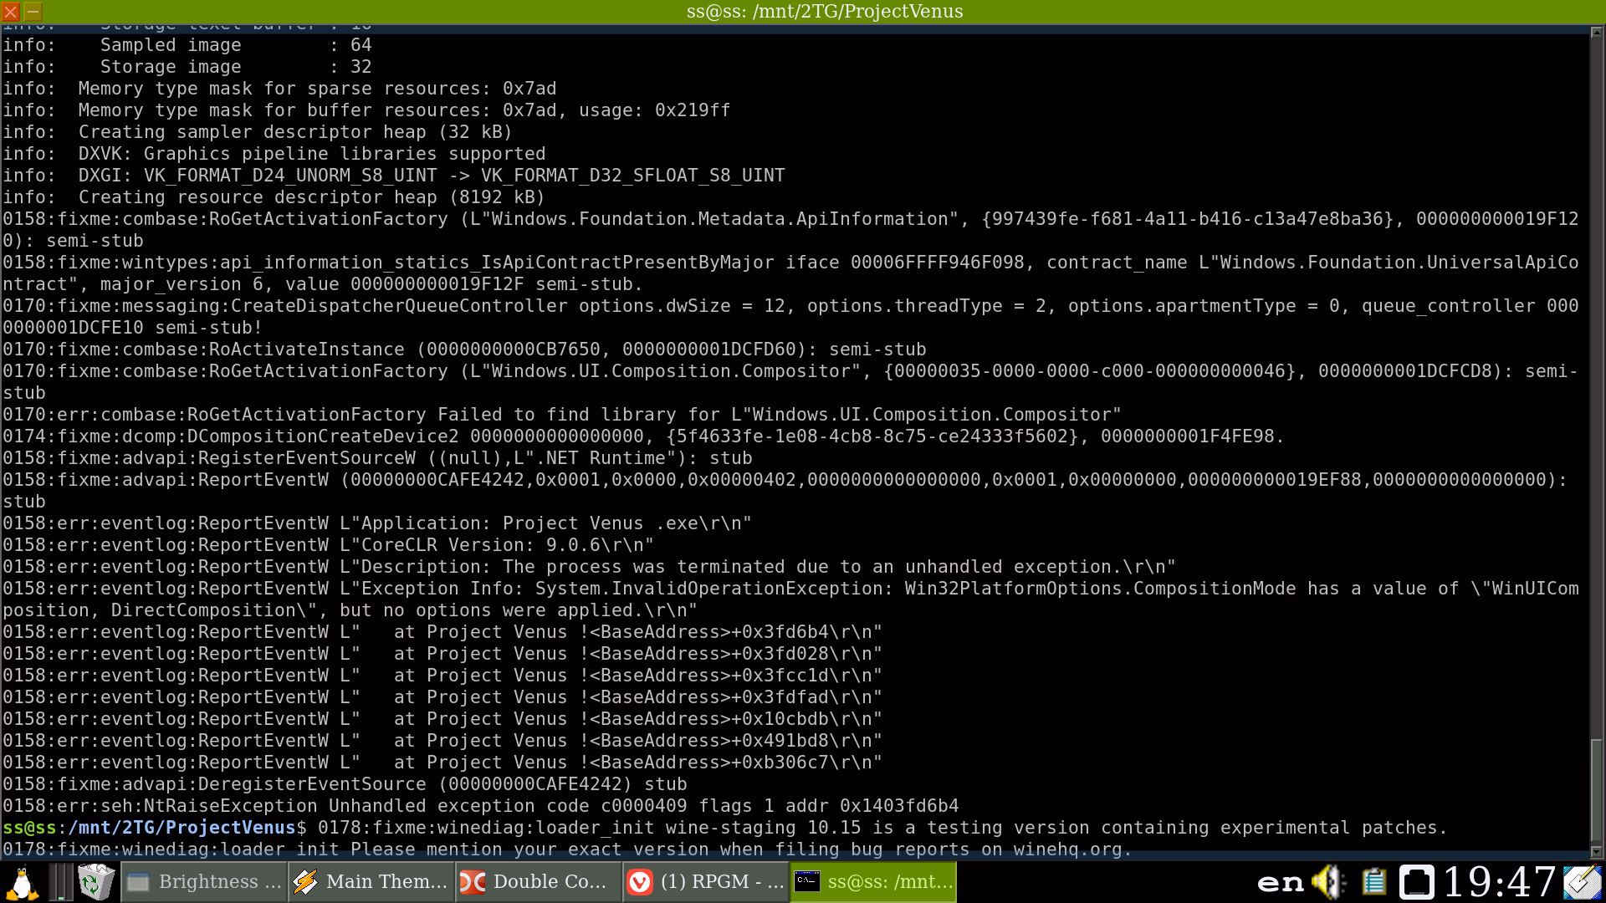The width and height of the screenshot is (1606, 903).
Task: Open the notepad pencil tray icon
Action: [1583, 882]
